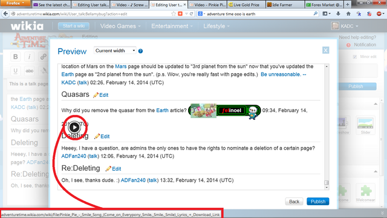Click the bookmark star in the address bar
Viewport: 387px width, 218px height.
click(x=174, y=14)
